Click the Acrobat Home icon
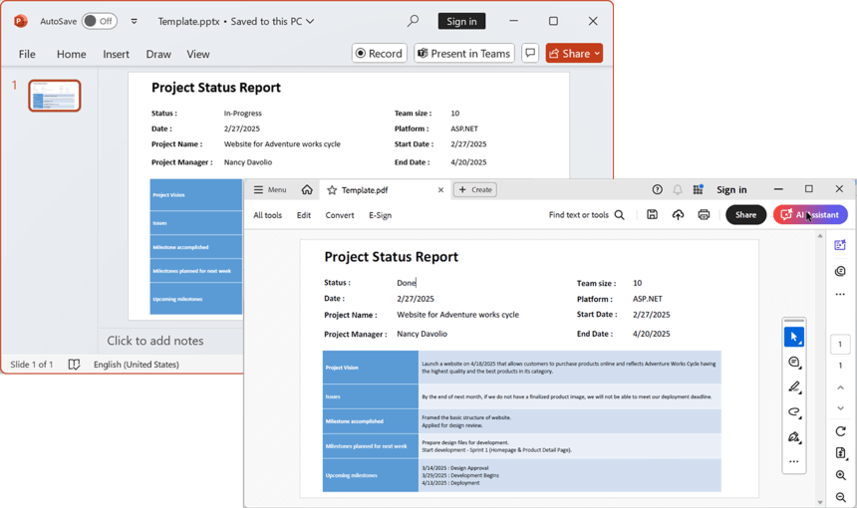The width and height of the screenshot is (857, 508). (307, 189)
